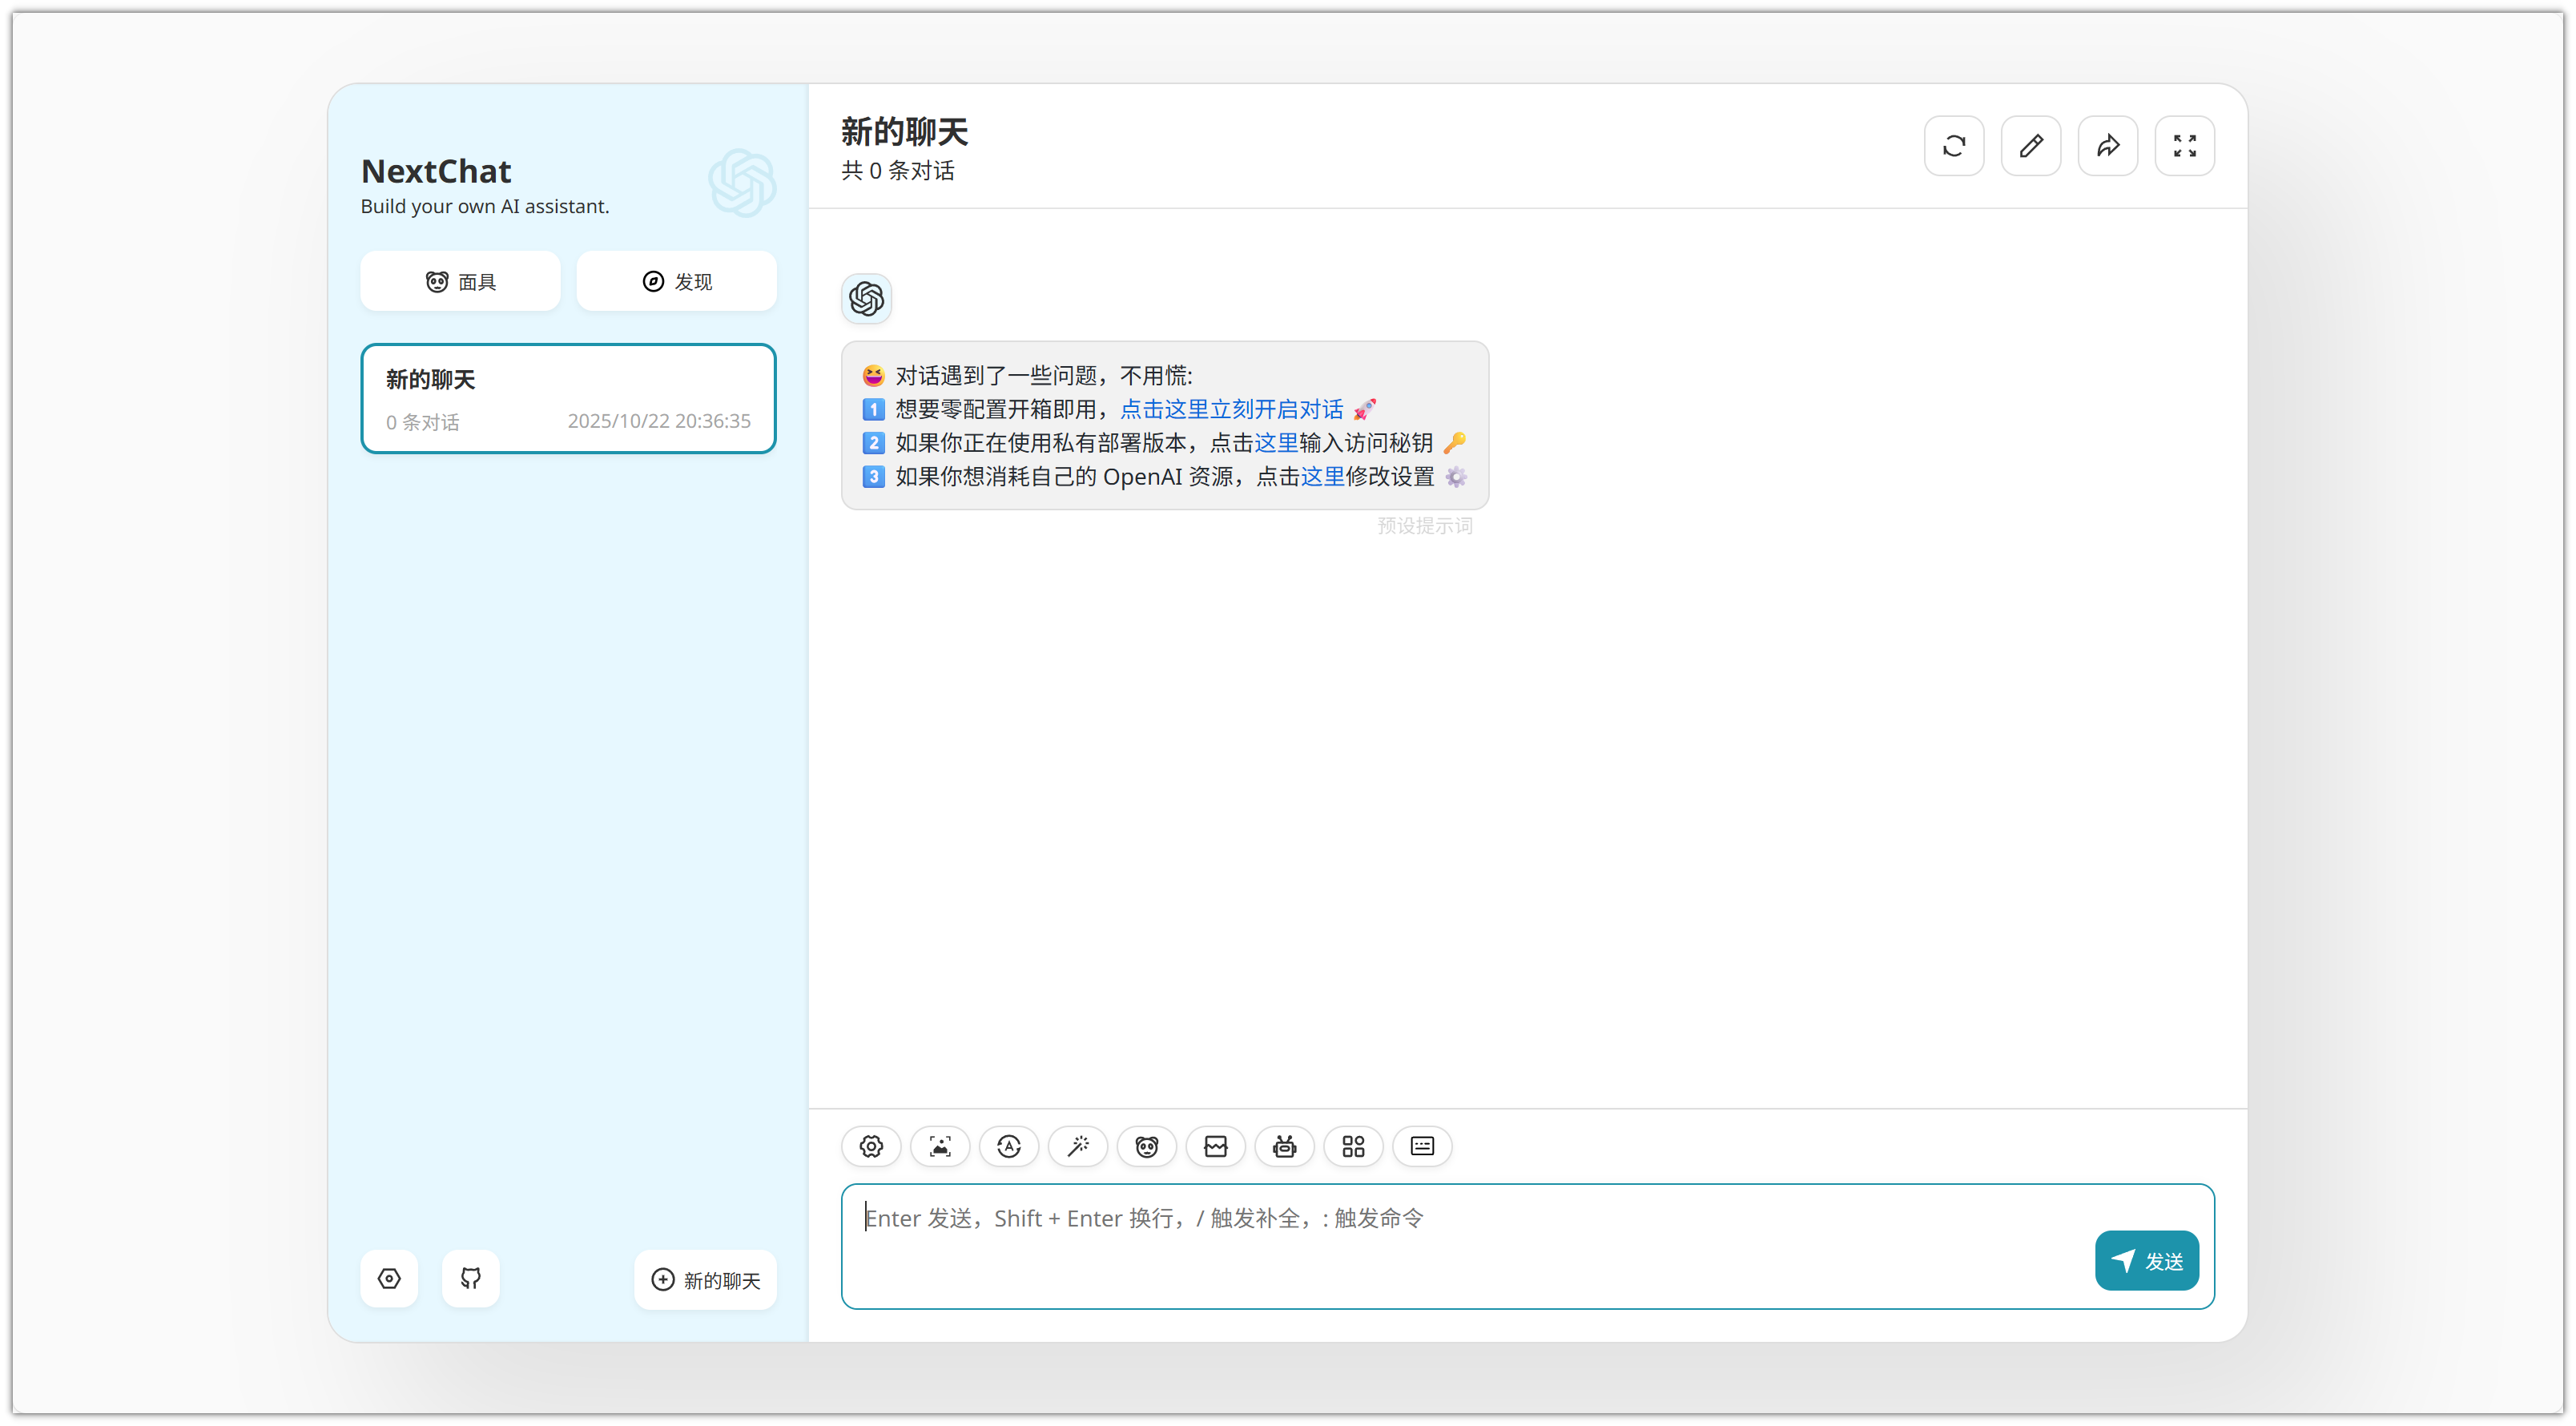This screenshot has height=1426, width=2576.
Task: Click the share conversation arrow icon
Action: (x=2108, y=146)
